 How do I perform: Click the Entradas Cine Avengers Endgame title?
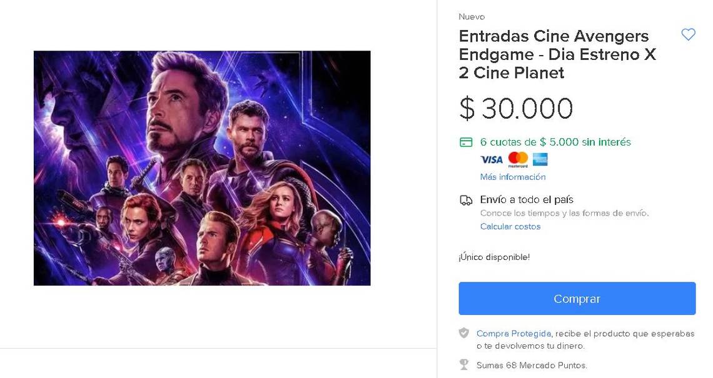[557, 54]
